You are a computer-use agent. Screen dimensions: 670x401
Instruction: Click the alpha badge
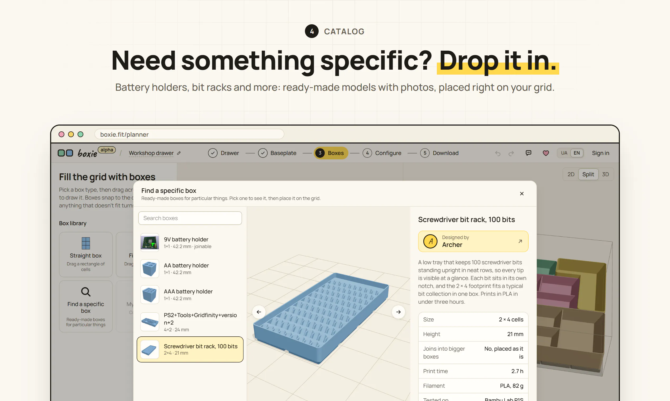(107, 150)
